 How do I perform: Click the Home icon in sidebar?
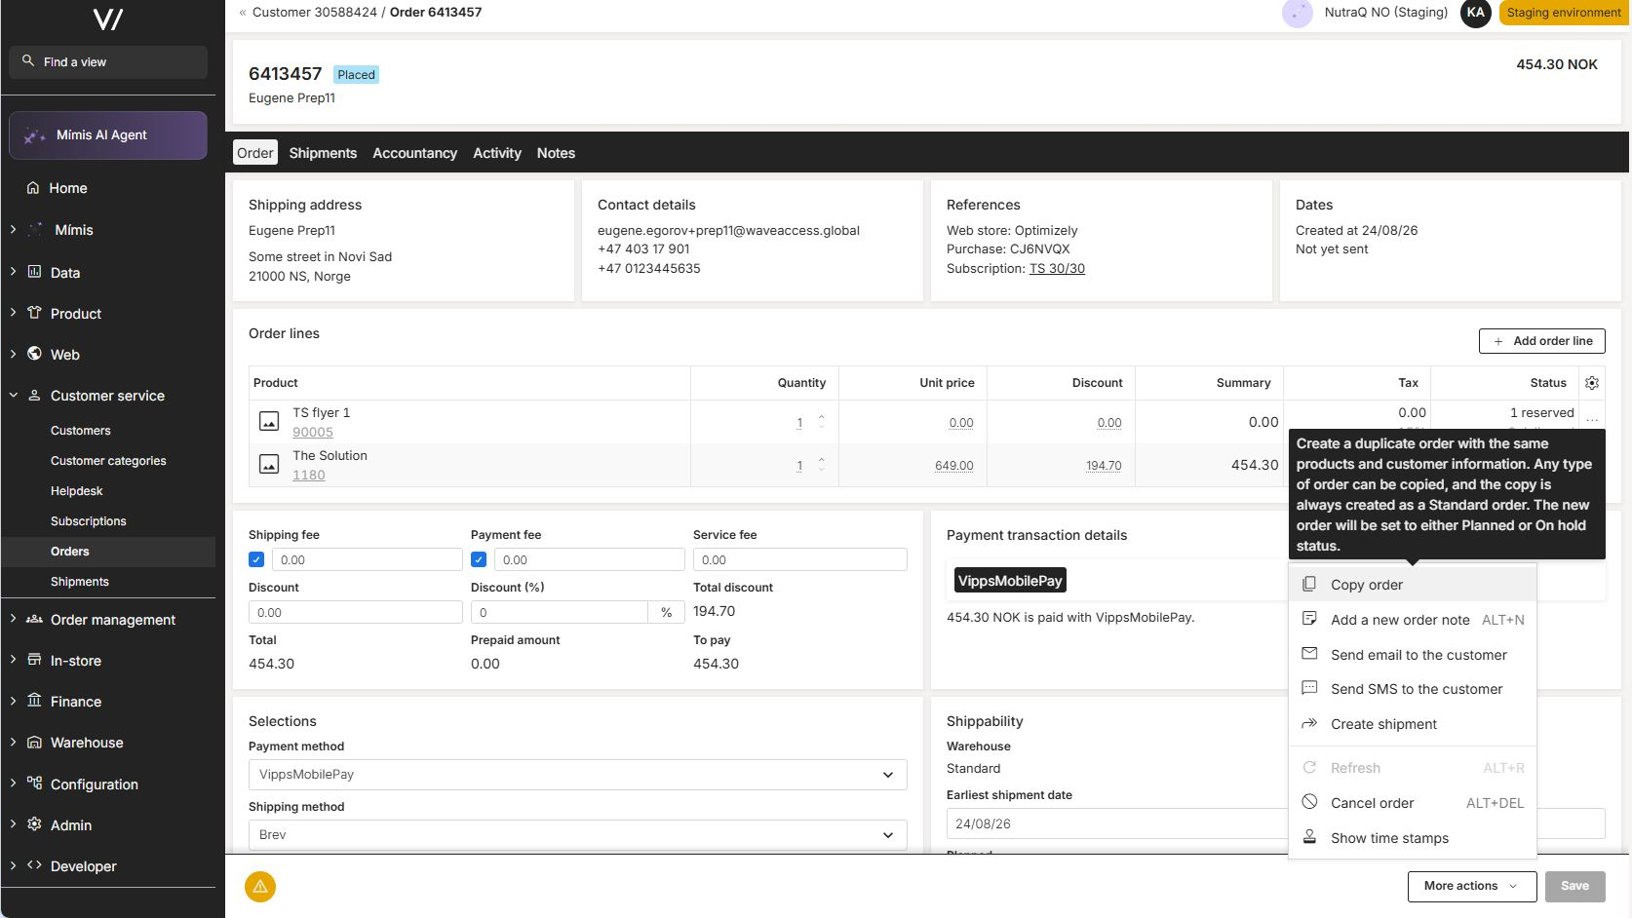click(x=33, y=188)
